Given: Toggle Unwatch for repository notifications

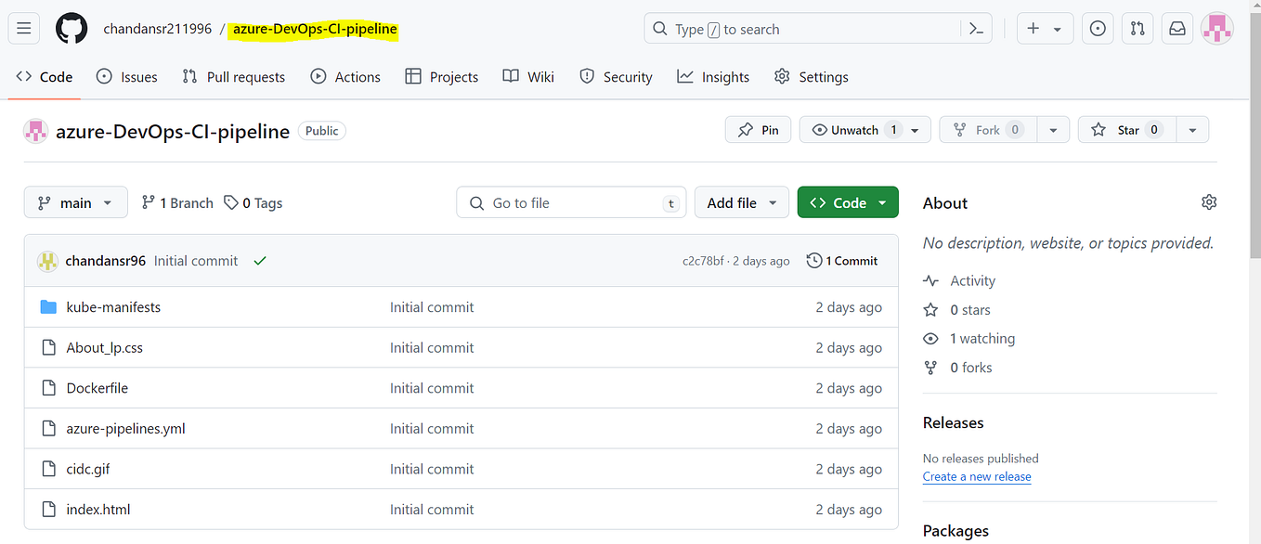Looking at the screenshot, I should tap(854, 130).
